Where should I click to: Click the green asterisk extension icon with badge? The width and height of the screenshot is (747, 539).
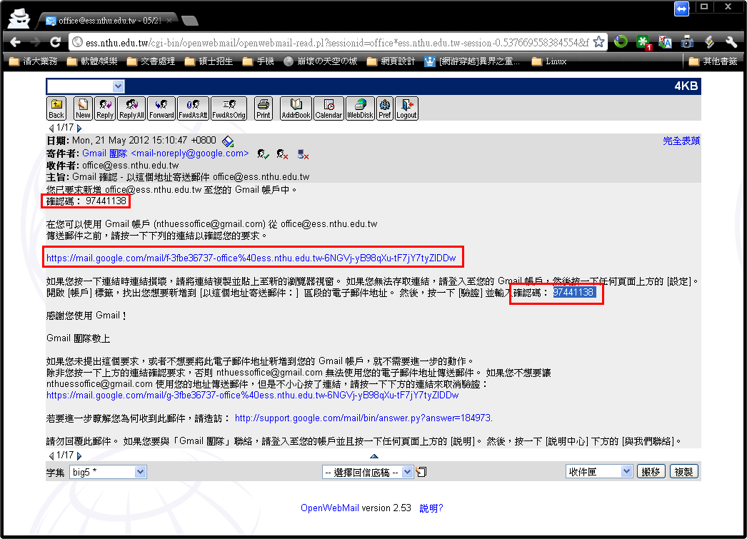point(643,42)
